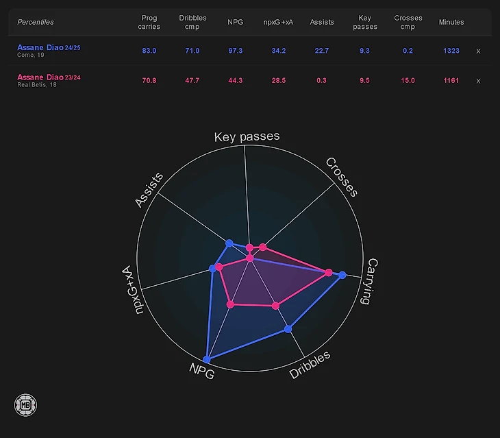Image resolution: width=500 pixels, height=438 pixels.
Task: Select the 28.5 npxG+xA value
Action: pyautogui.click(x=278, y=81)
